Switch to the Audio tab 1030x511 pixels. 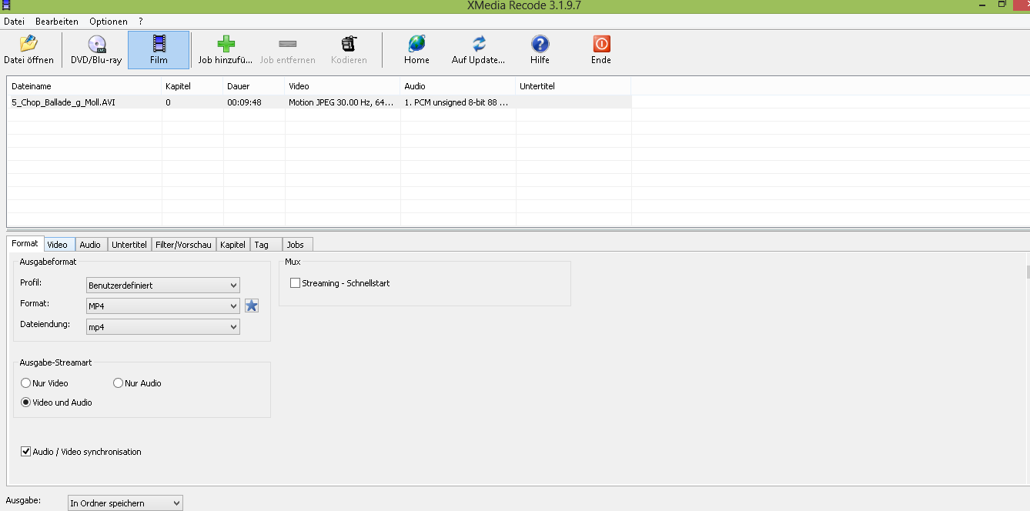click(x=91, y=245)
